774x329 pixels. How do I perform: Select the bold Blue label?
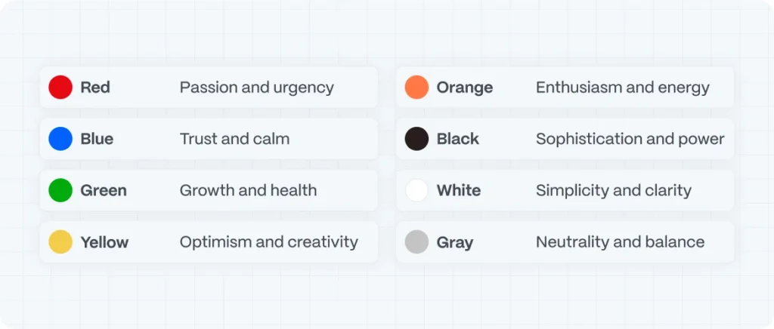click(97, 139)
